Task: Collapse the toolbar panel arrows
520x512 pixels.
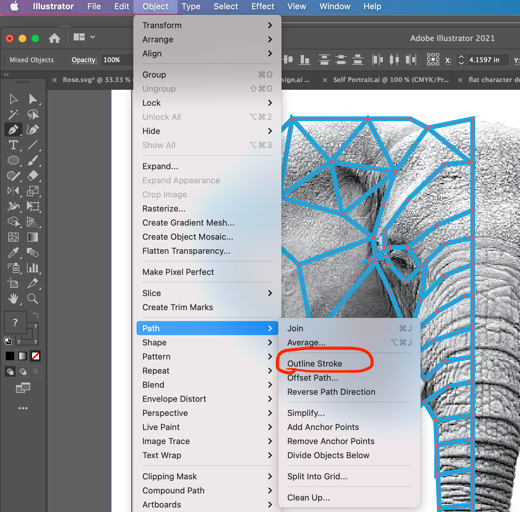Action: (6, 75)
